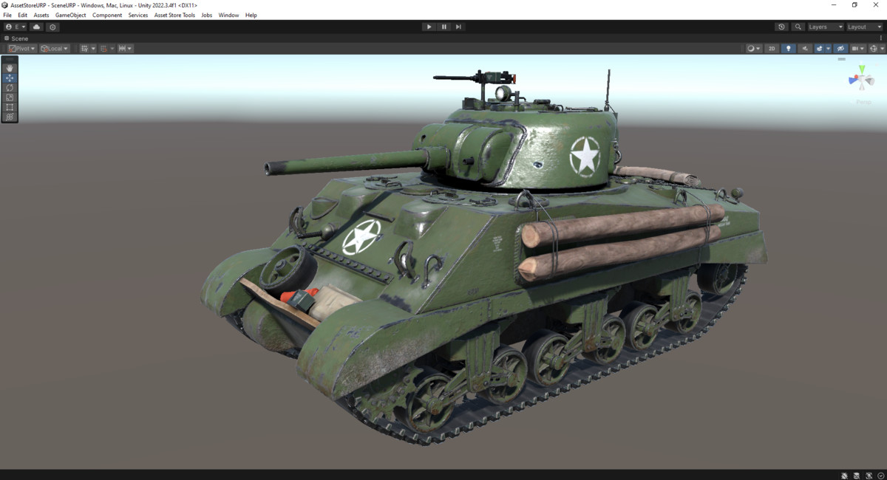Viewport: 887px width, 480px height.
Task: Open the Assets menu
Action: (x=41, y=15)
